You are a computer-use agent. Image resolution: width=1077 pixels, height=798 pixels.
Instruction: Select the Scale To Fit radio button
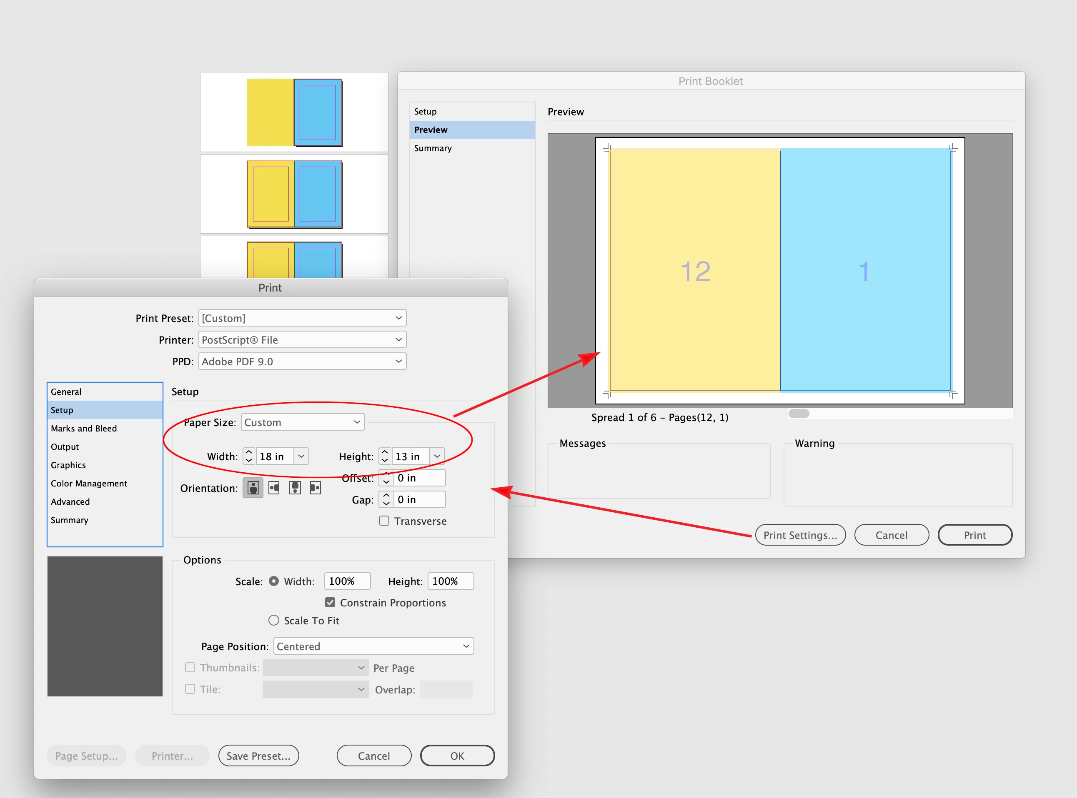click(273, 620)
